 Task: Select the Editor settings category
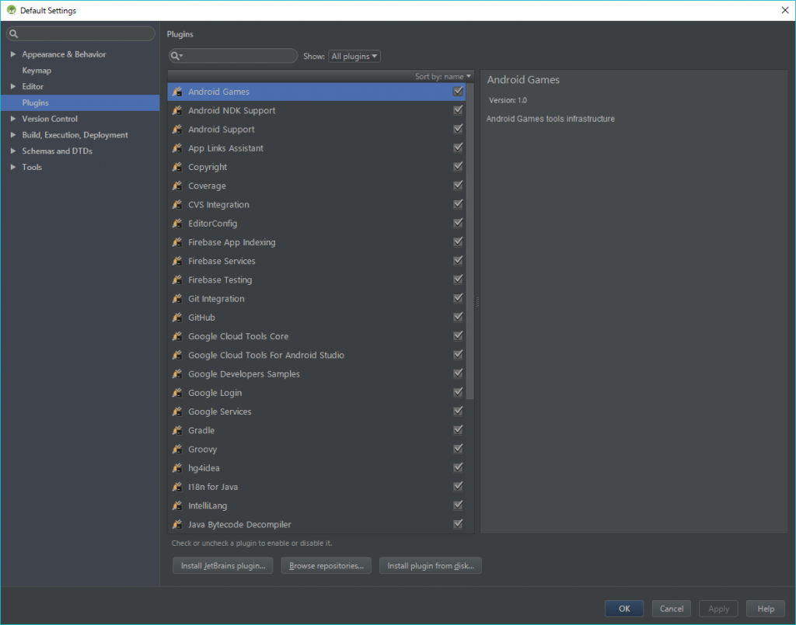(x=33, y=87)
